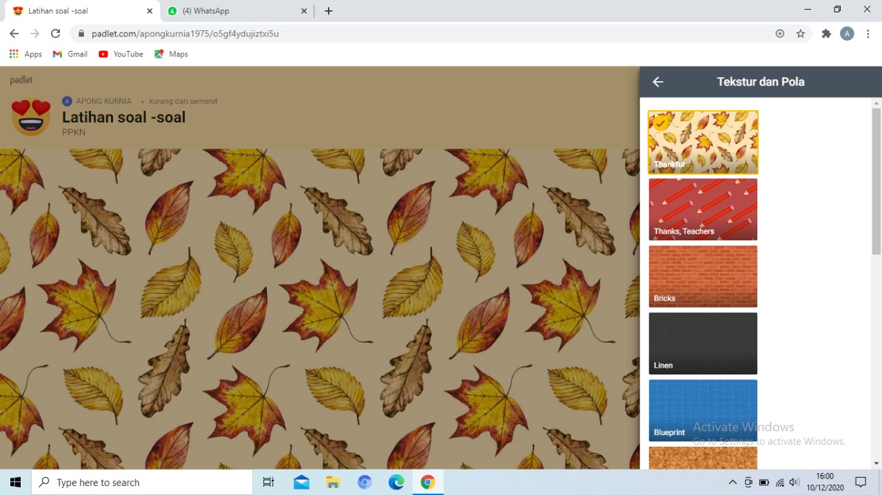
Task: Open the Chrome extensions puzzle icon
Action: (x=826, y=34)
